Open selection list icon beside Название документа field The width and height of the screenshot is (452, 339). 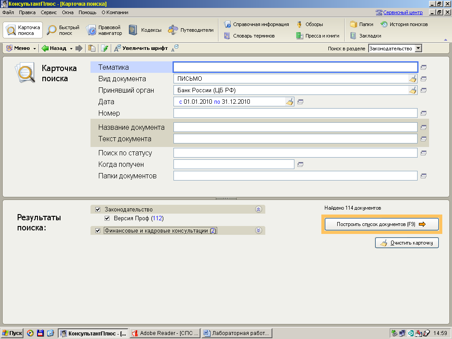coord(423,127)
